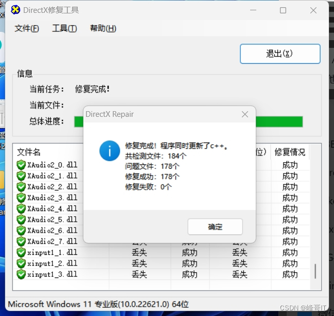Screen dimensions: 334x316
Task: Click the green shield icon beside xinput1_2.dll
Action: tap(21, 264)
